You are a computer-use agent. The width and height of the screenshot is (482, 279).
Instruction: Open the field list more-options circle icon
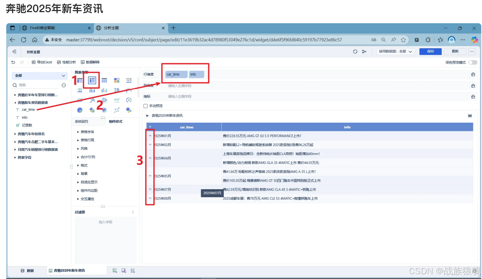click(x=64, y=85)
